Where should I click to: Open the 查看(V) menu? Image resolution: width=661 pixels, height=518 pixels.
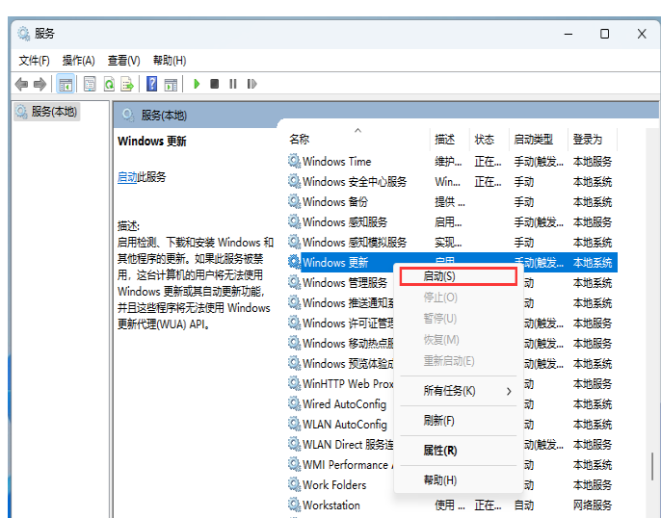(123, 61)
